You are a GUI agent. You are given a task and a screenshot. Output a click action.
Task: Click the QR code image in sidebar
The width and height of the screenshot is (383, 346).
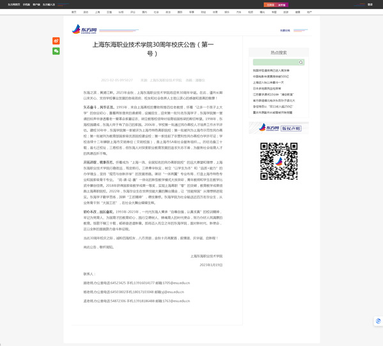pos(279,161)
